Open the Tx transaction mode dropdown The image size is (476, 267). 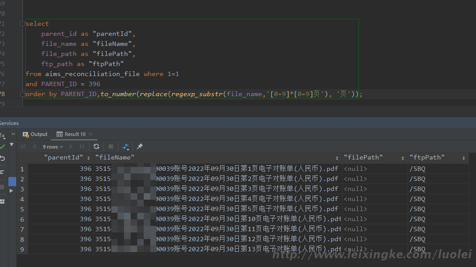coord(3,135)
